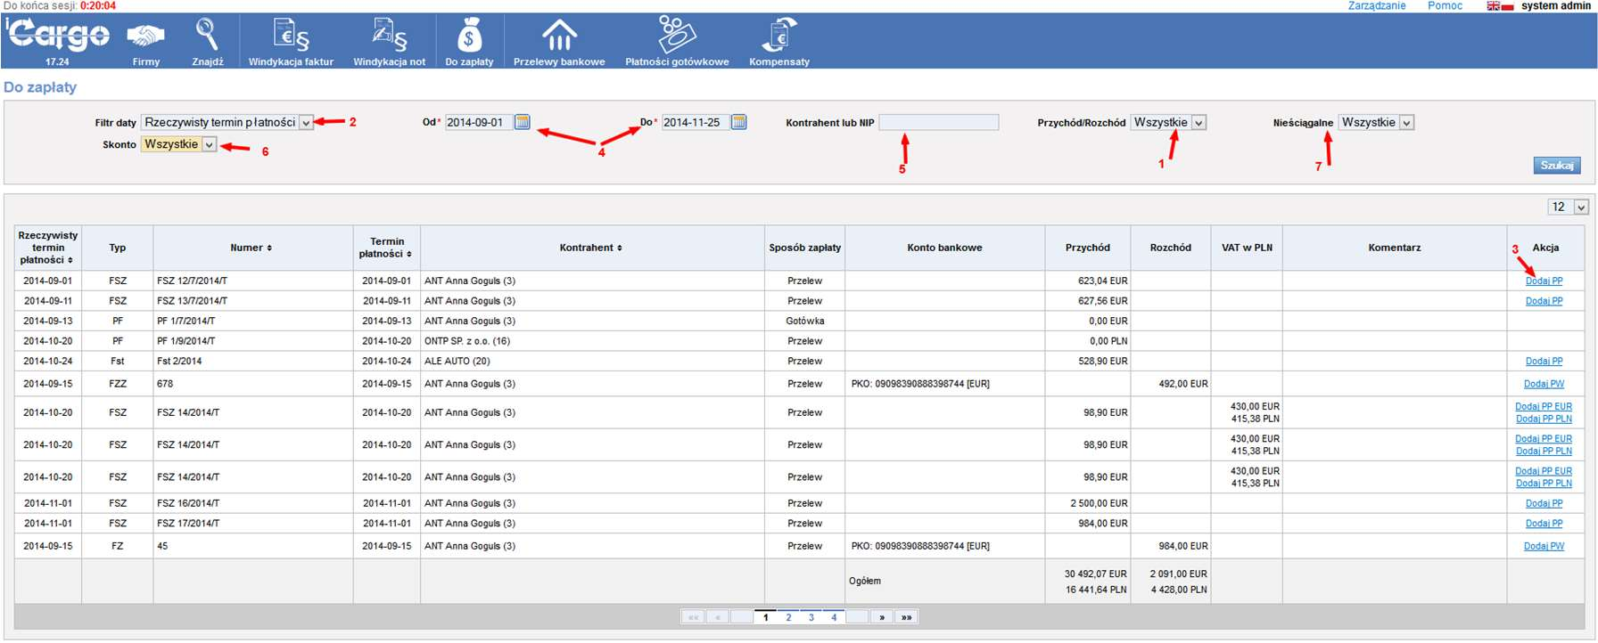
Task: Select PF 1/7/2014/T number cell
Action: 252,321
